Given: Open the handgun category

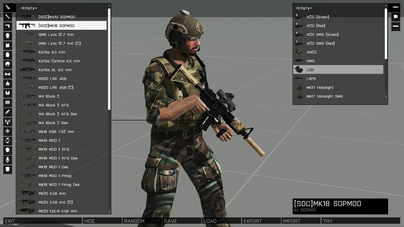Looking at the screenshot, I should pos(8,26).
